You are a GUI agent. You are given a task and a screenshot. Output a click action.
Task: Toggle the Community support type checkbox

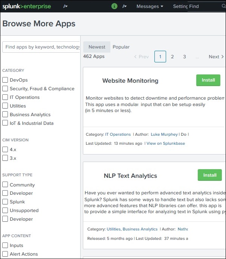[x=5, y=185]
